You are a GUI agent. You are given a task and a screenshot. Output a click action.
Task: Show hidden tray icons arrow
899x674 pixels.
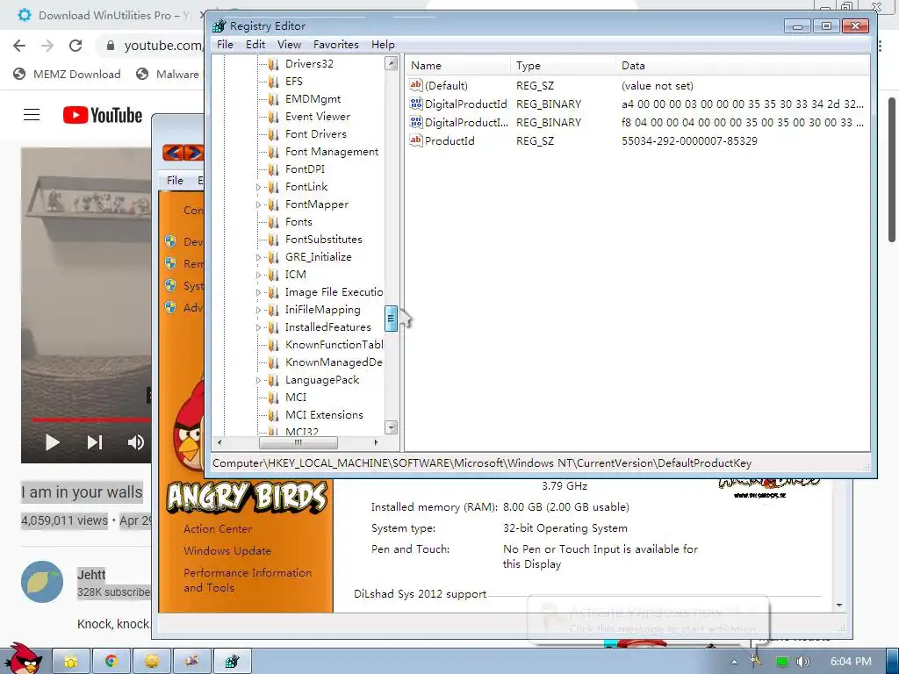(734, 662)
